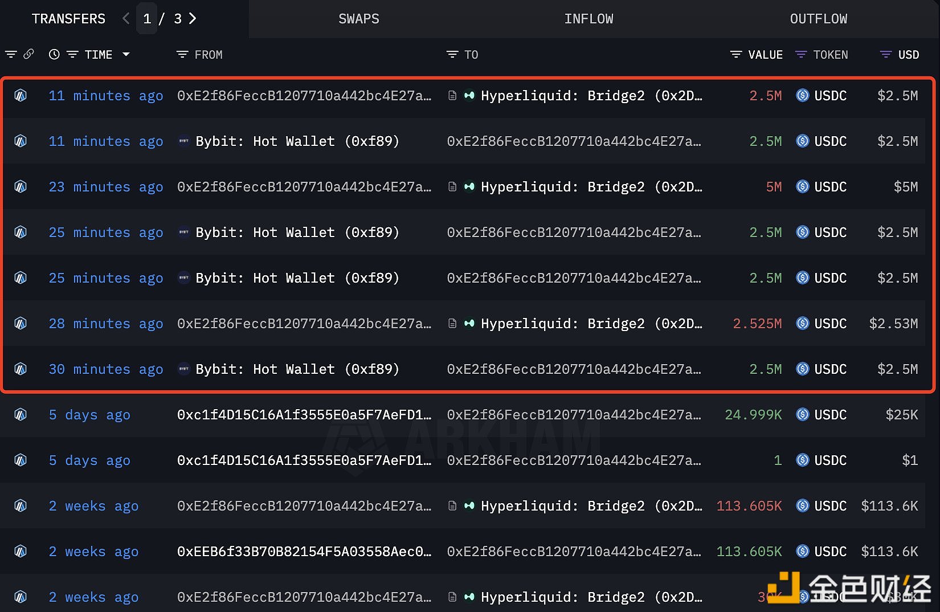Click the clock icon beside TIME

tap(54, 55)
